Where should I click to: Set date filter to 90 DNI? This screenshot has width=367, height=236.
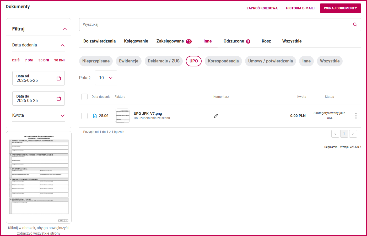[x=60, y=60]
